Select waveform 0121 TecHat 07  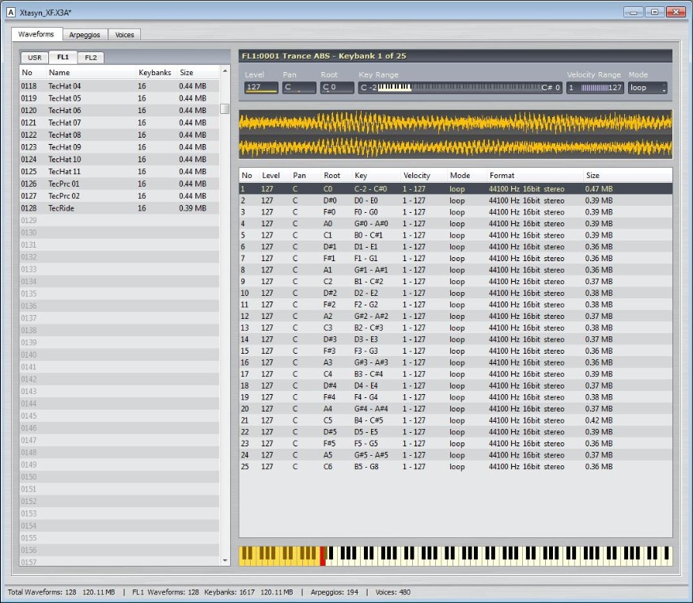(119, 123)
